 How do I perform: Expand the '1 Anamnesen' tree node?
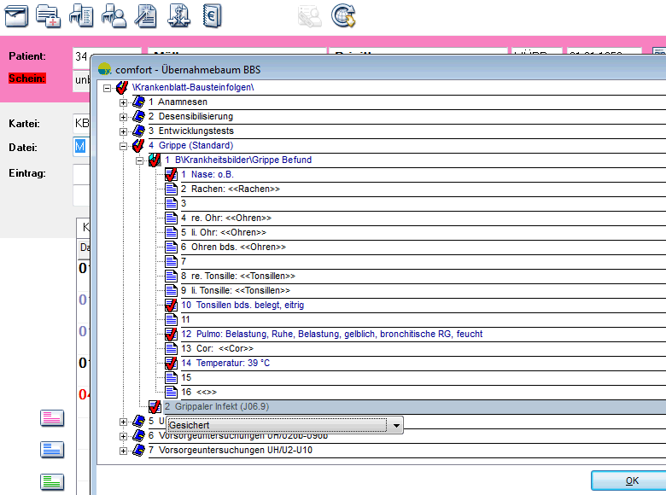pos(123,102)
